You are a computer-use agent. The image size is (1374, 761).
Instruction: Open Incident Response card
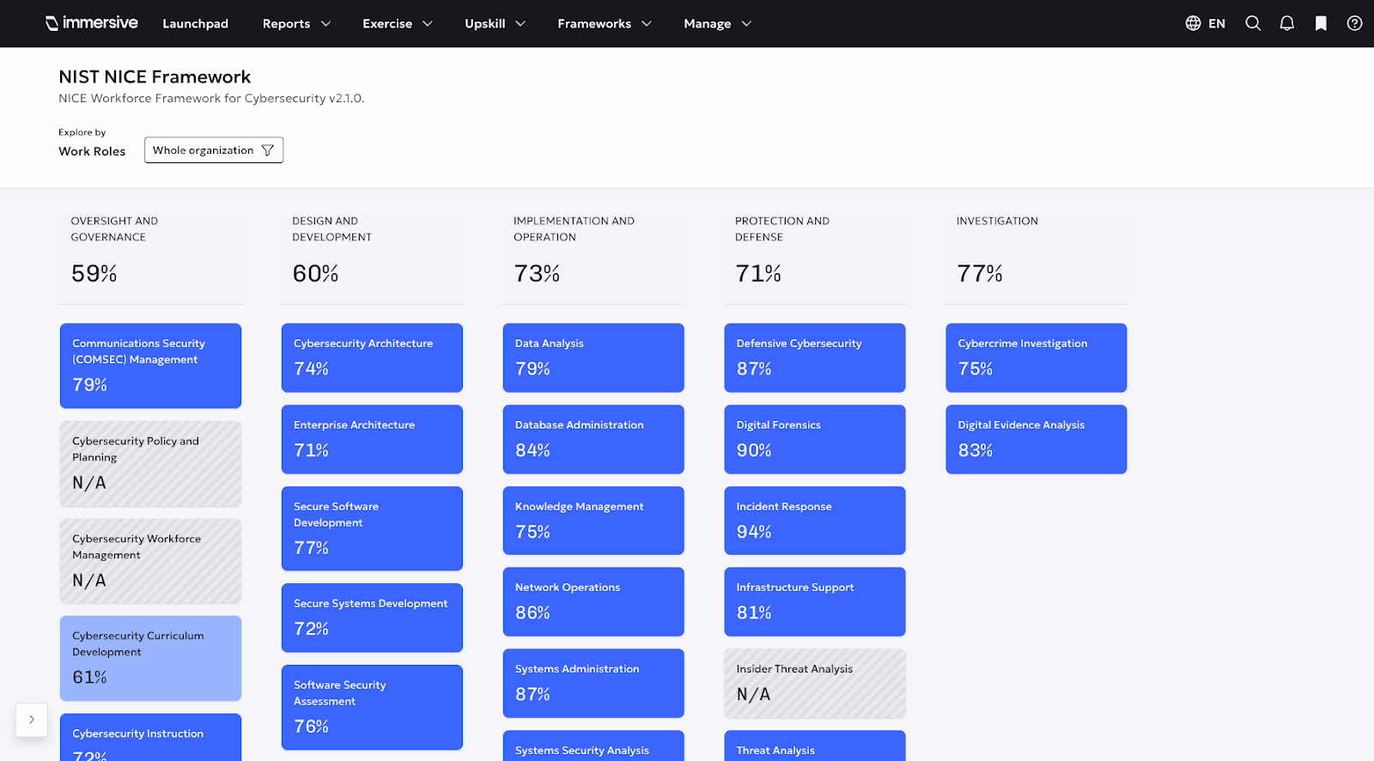815,521
